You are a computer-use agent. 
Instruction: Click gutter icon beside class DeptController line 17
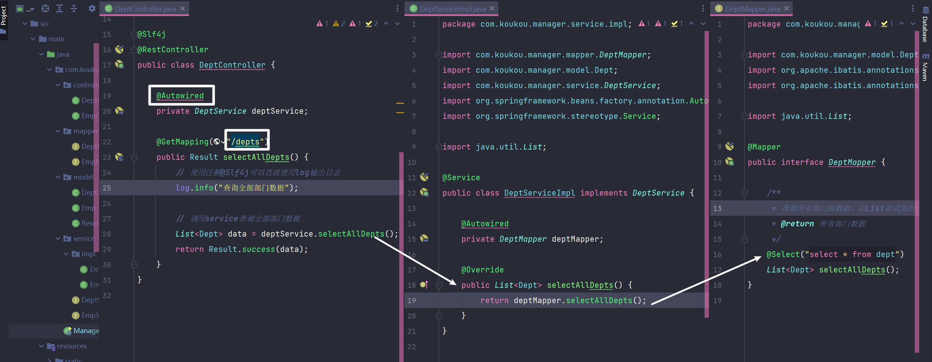click(x=119, y=64)
